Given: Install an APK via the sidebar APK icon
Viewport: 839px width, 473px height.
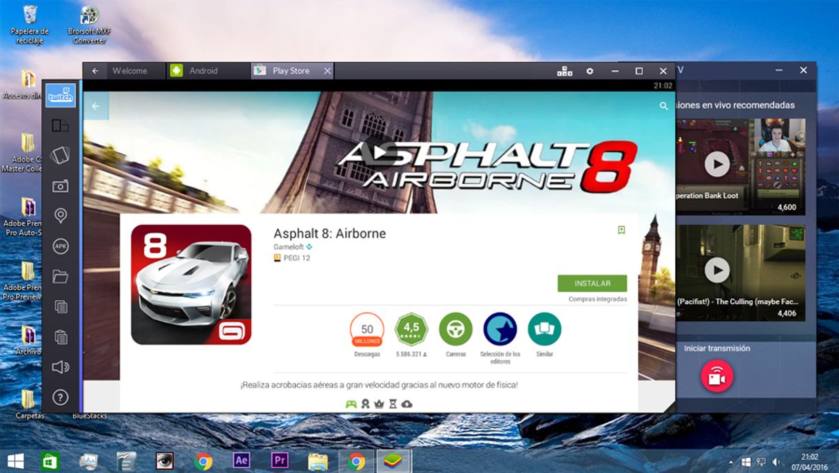Looking at the screenshot, I should pyautogui.click(x=60, y=246).
